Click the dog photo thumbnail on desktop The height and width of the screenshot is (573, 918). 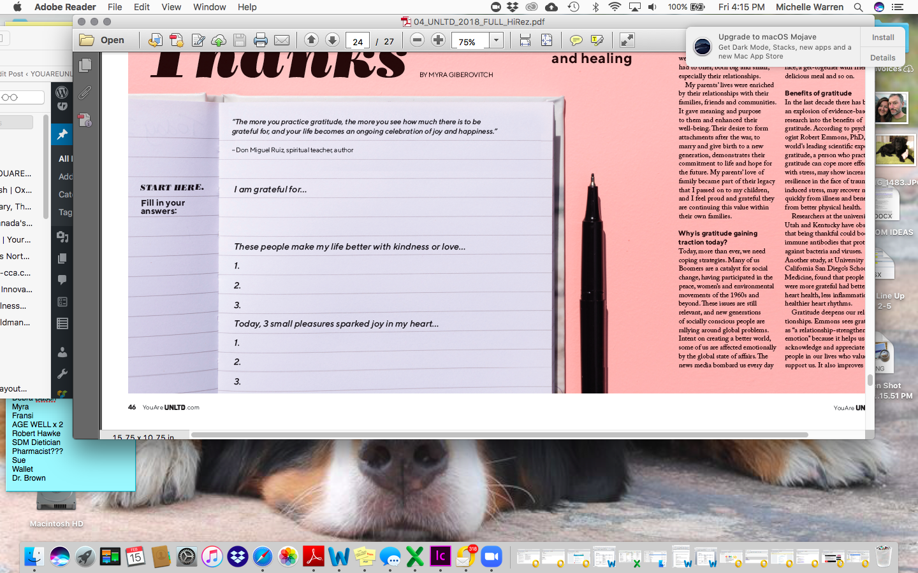point(895,150)
